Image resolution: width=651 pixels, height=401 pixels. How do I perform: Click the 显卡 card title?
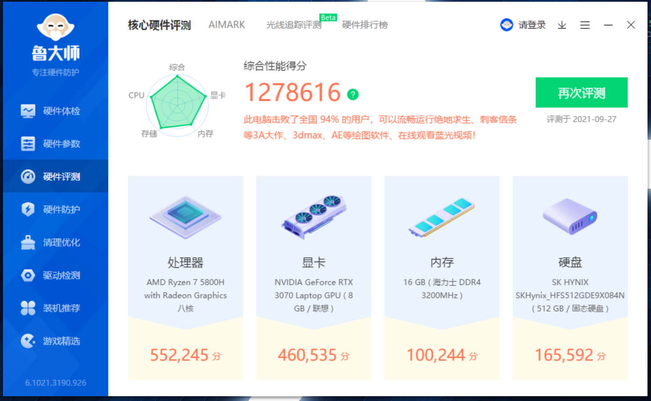313,263
